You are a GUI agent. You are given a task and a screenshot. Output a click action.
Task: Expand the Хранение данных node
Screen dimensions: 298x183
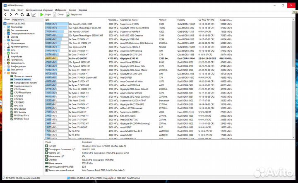tap(5, 46)
